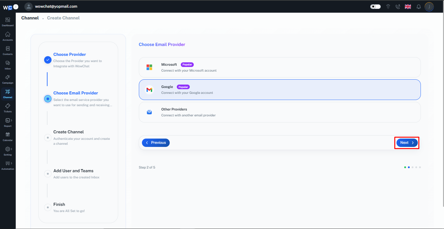The image size is (444, 229).
Task: Click the Previous button
Action: tap(156, 143)
